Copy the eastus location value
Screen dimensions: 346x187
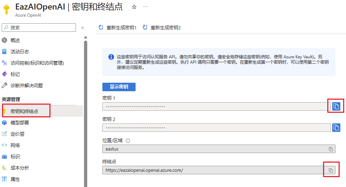click(x=330, y=149)
